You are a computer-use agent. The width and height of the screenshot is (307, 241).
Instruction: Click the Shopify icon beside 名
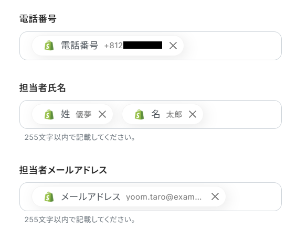pos(139,114)
